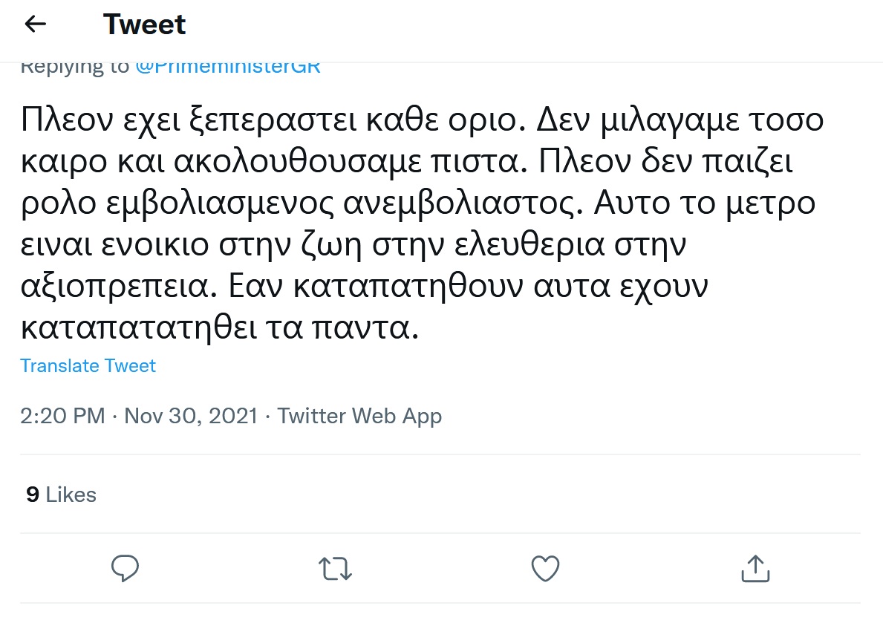Go back using the left arrow
883x623 pixels.
(36, 25)
